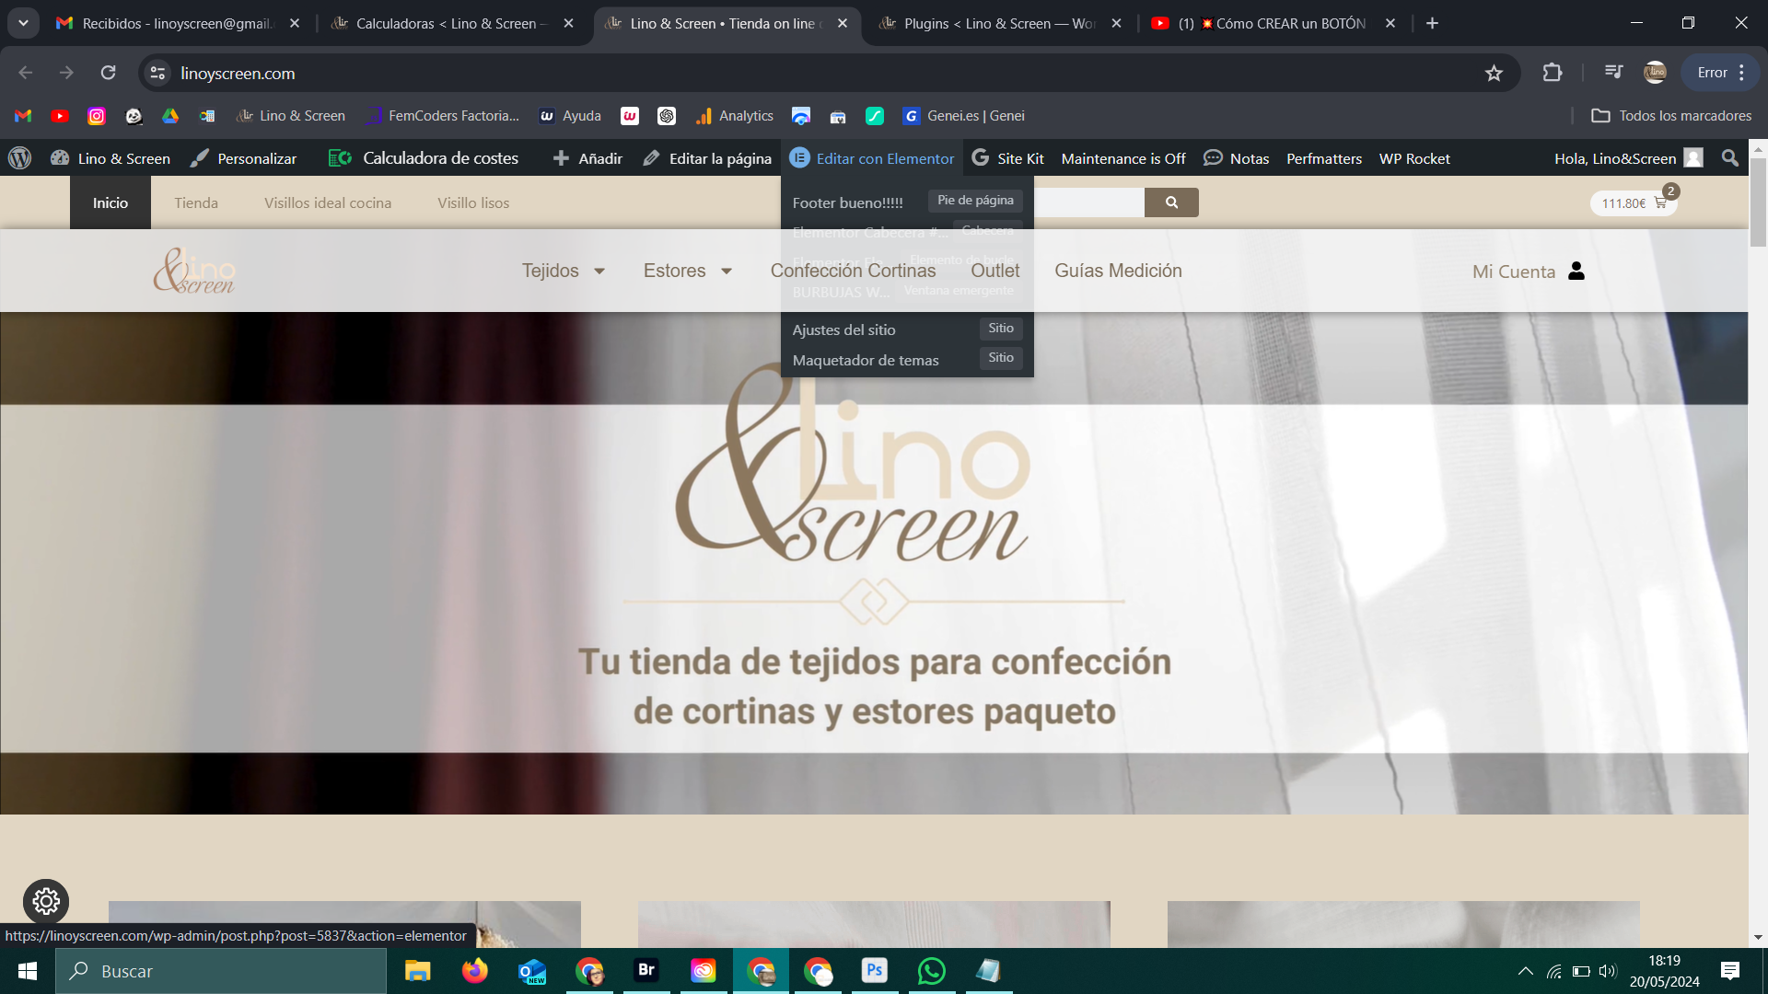Click the small Lino & Screen header logo

tap(194, 271)
